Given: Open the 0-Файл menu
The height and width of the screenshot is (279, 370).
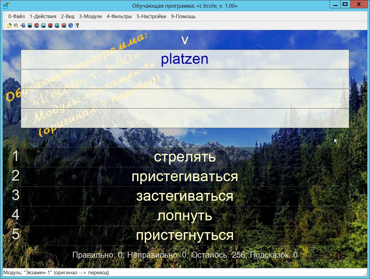Looking at the screenshot, I should 17,17.
